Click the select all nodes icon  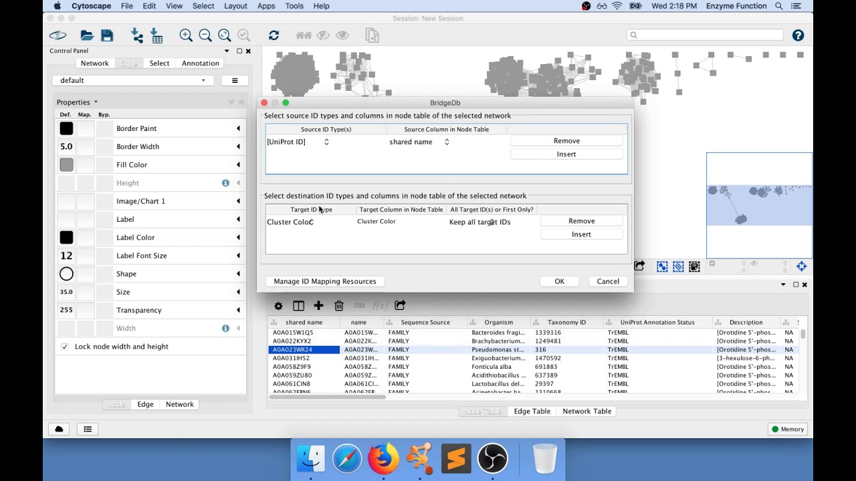coord(662,267)
